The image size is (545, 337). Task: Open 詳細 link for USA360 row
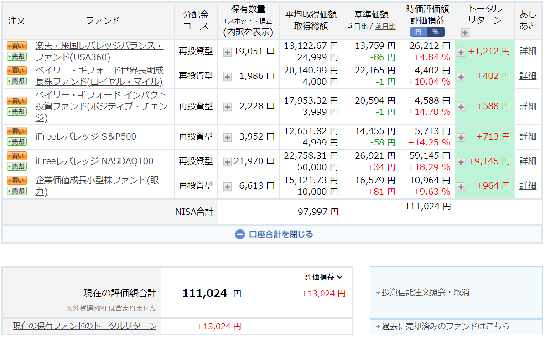528,52
